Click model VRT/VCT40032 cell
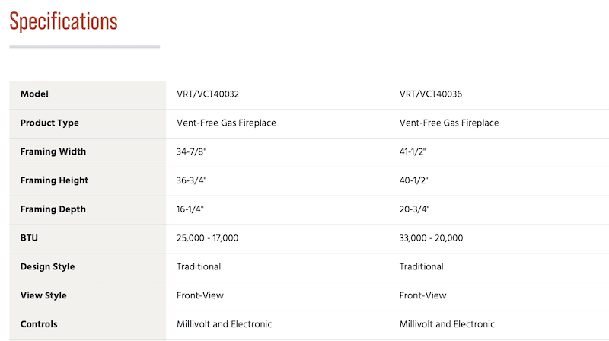 (208, 94)
